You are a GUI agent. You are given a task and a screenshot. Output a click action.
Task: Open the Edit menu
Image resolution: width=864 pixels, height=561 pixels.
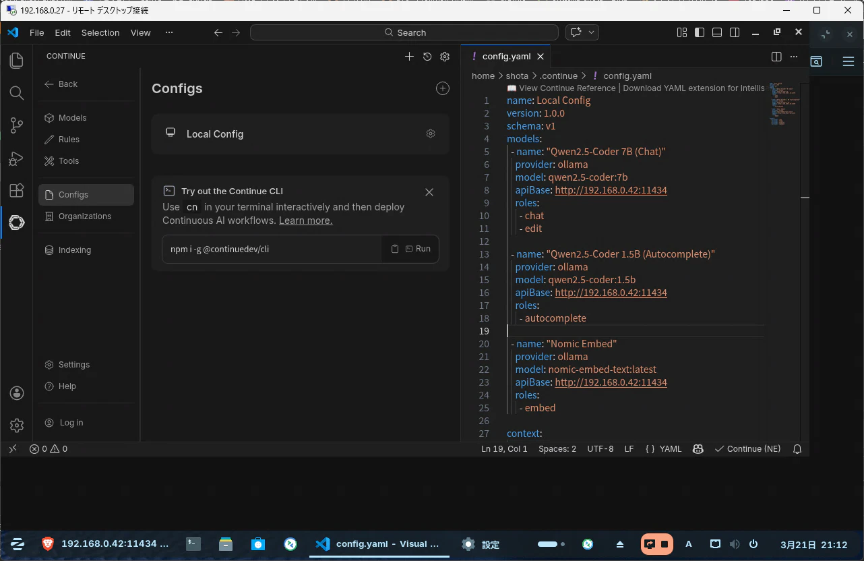click(63, 32)
